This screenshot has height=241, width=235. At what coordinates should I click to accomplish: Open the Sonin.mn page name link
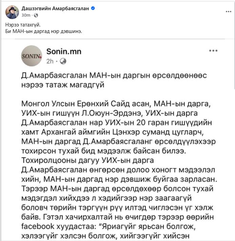(x=64, y=51)
